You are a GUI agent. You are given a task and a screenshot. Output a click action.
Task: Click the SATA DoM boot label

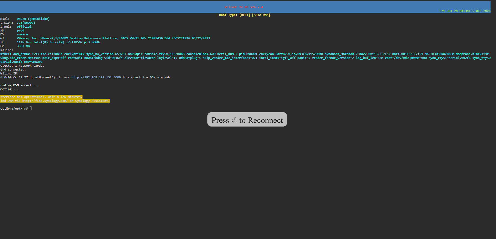261,15
